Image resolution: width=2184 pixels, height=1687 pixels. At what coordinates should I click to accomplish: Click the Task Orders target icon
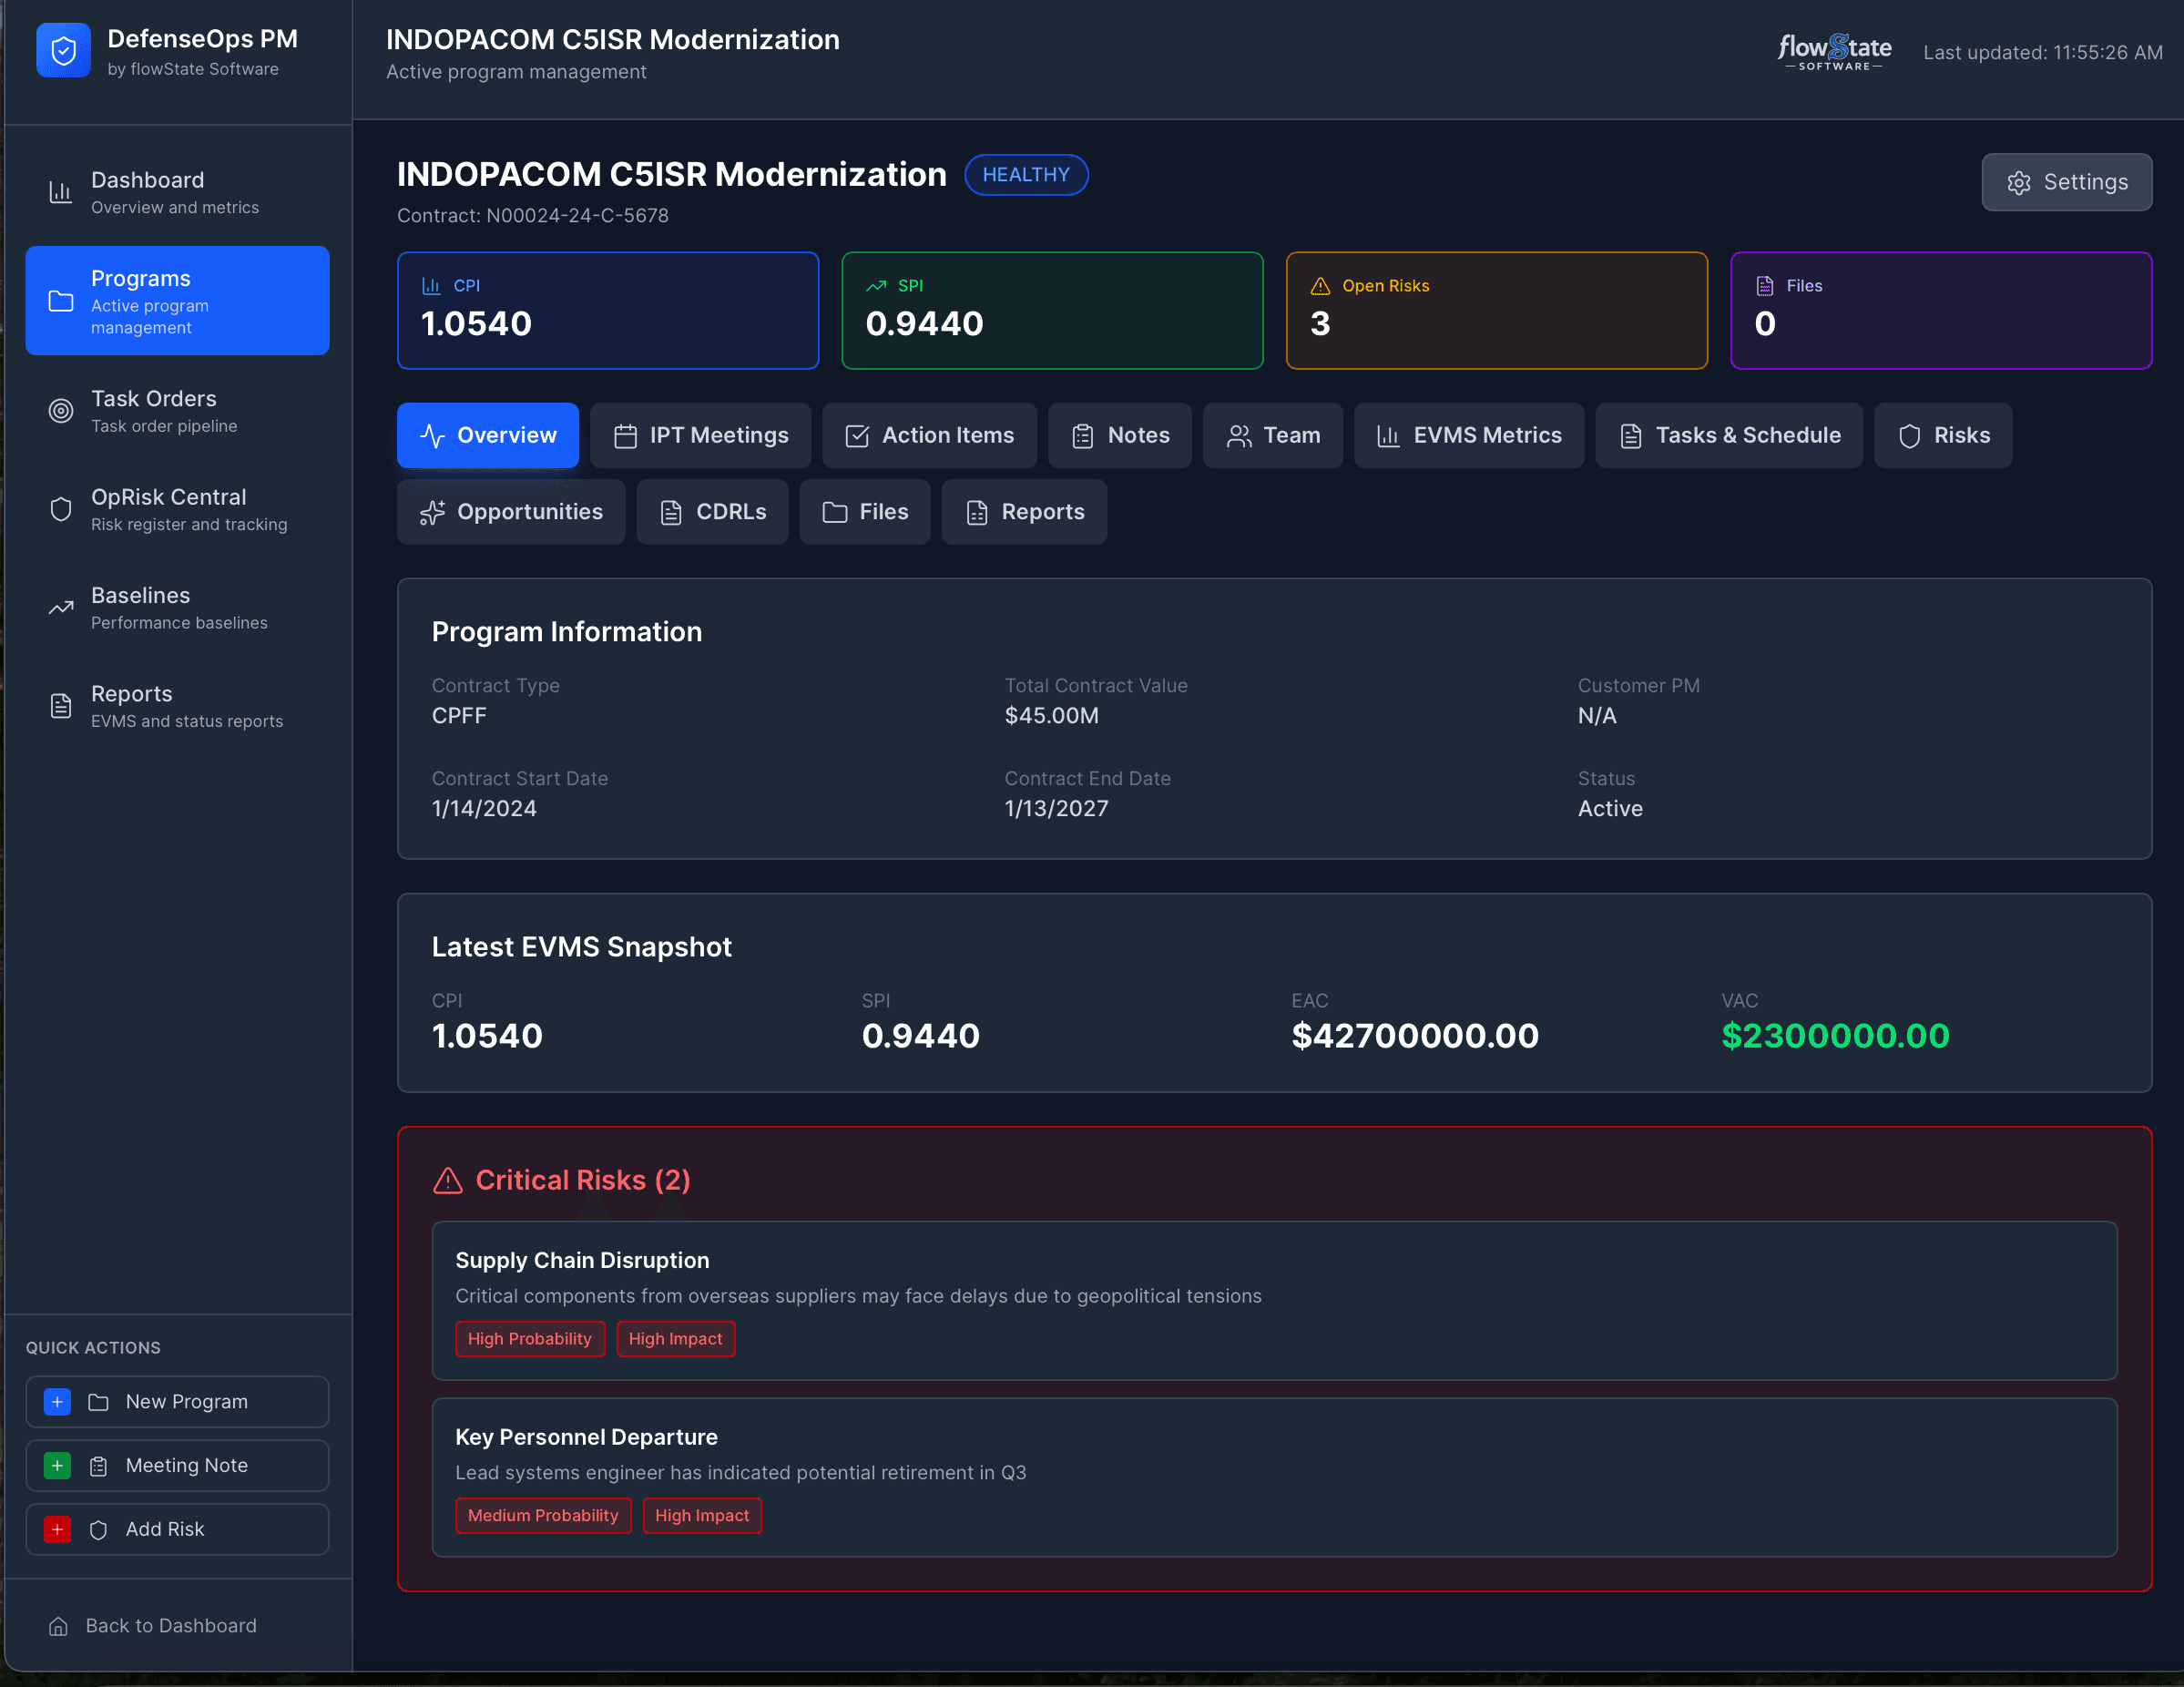[x=61, y=411]
